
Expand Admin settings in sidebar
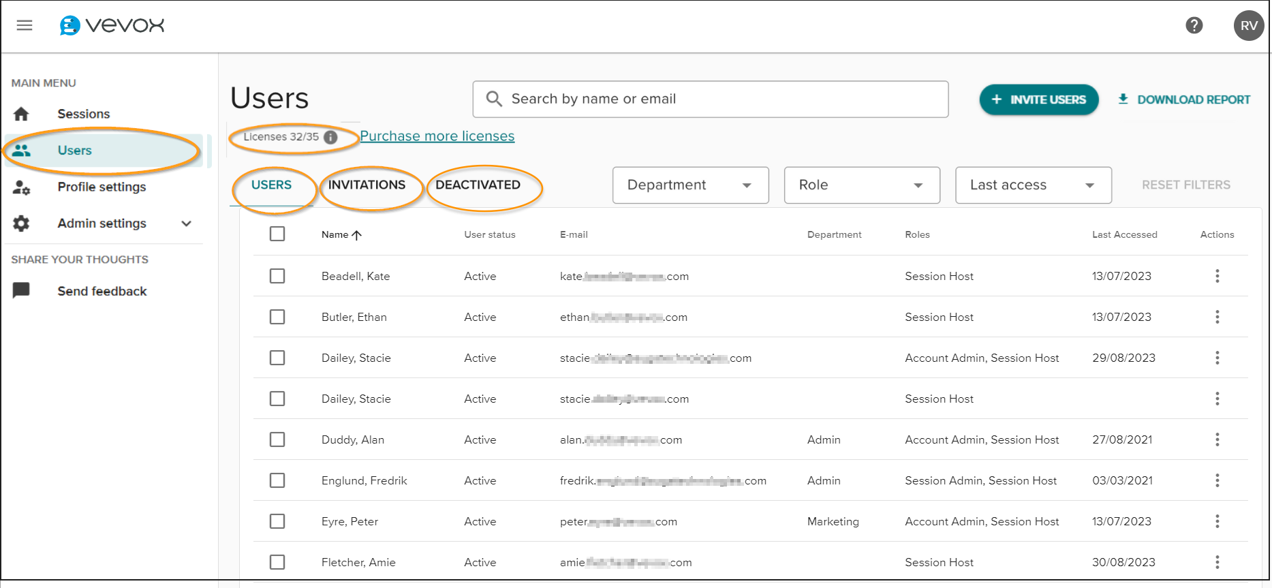186,223
